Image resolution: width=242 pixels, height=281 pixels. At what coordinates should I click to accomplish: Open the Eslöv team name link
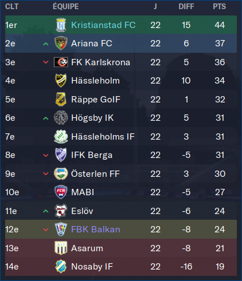tap(82, 211)
